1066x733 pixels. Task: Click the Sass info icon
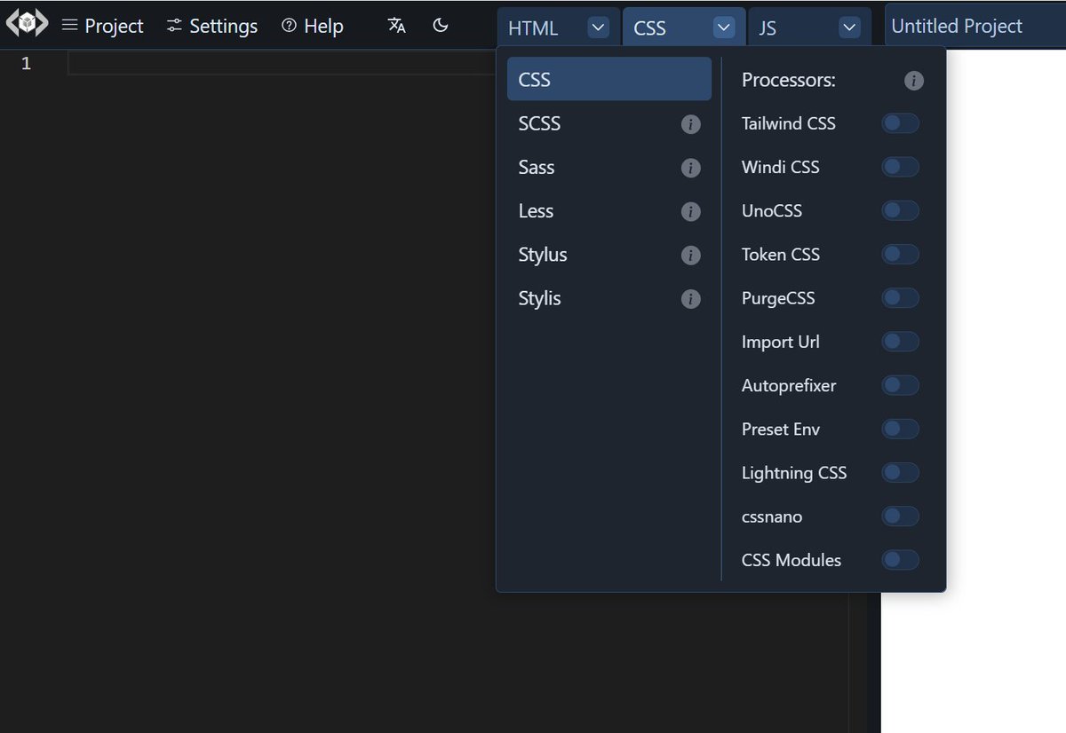pos(690,168)
